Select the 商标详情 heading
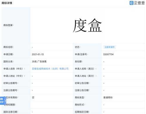This screenshot has height=114, width=146. [7, 3]
